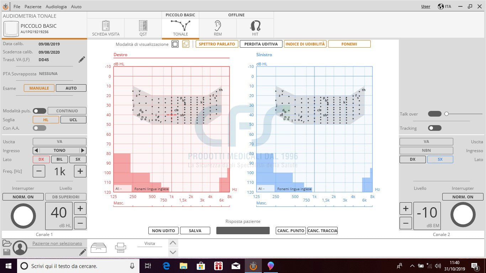Expand Visita using the up chevron
This screenshot has height=273, width=486.
pos(173,243)
